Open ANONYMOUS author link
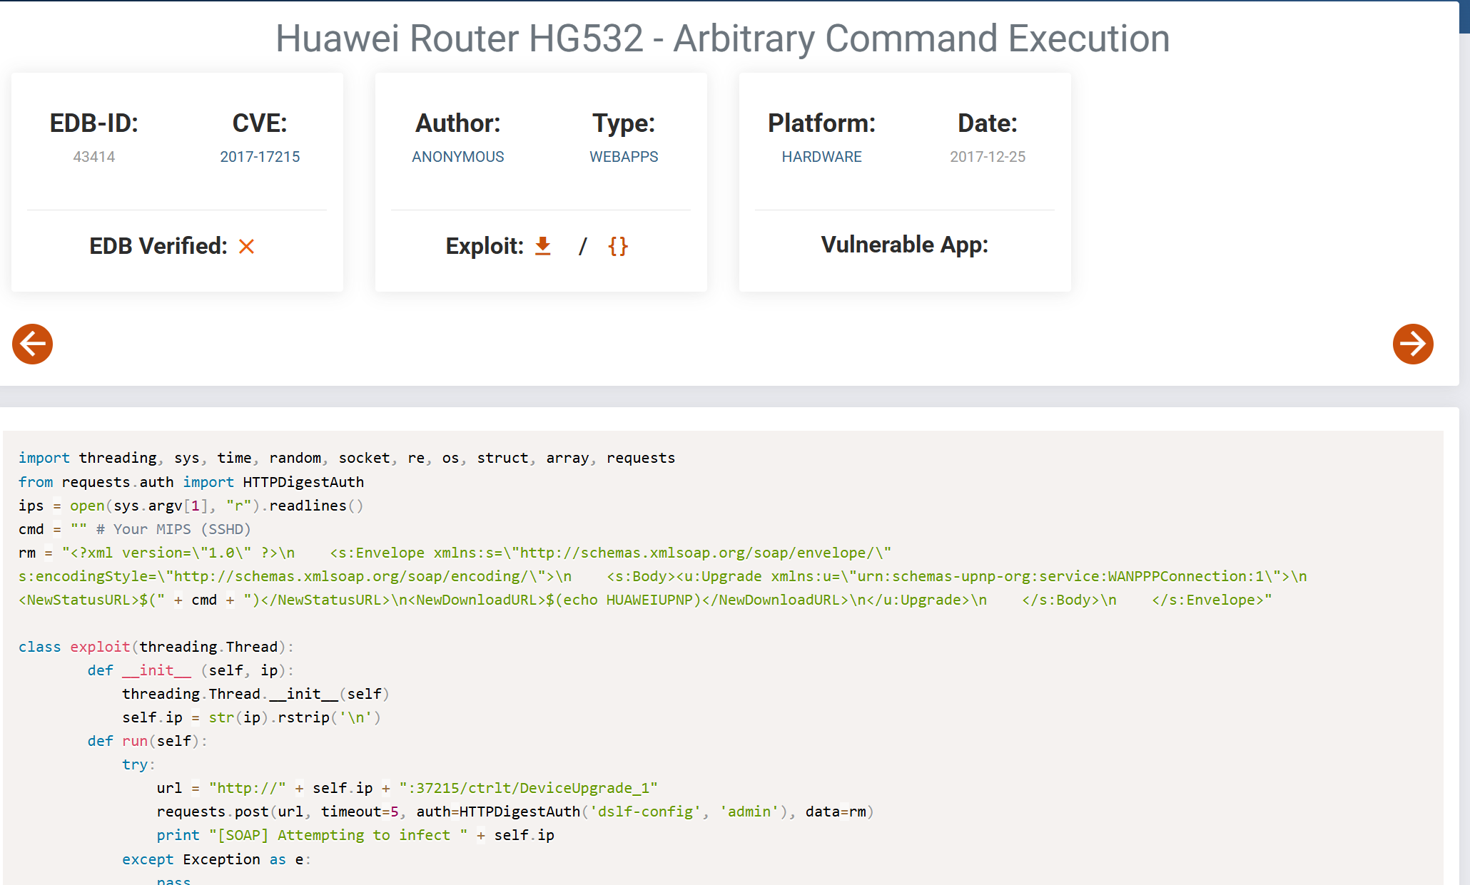 tap(457, 157)
